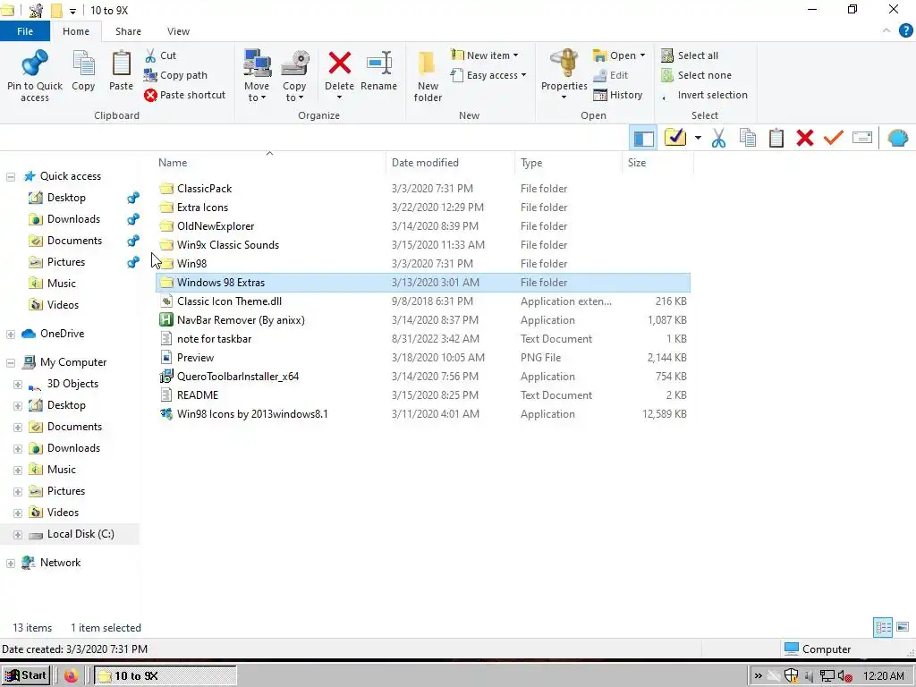Click the scissors icon in classic toolbar
The height and width of the screenshot is (687, 916).
pyautogui.click(x=718, y=139)
